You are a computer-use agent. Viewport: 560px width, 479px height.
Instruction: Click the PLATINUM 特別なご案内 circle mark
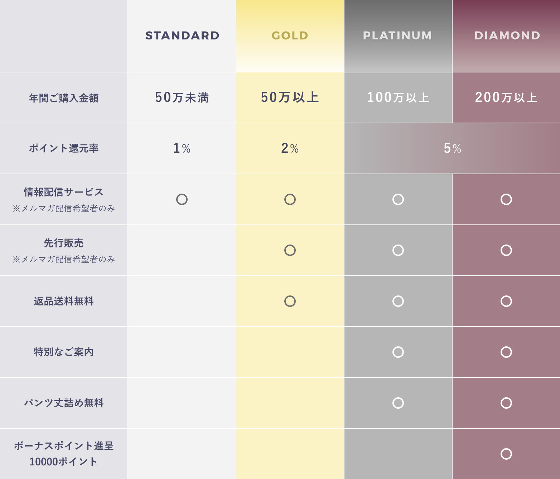coord(398,352)
